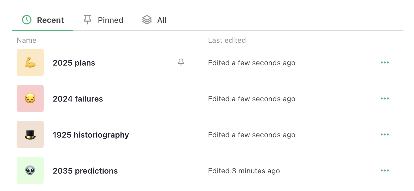Switch to the All tab
The height and width of the screenshot is (191, 414).
pos(162,20)
